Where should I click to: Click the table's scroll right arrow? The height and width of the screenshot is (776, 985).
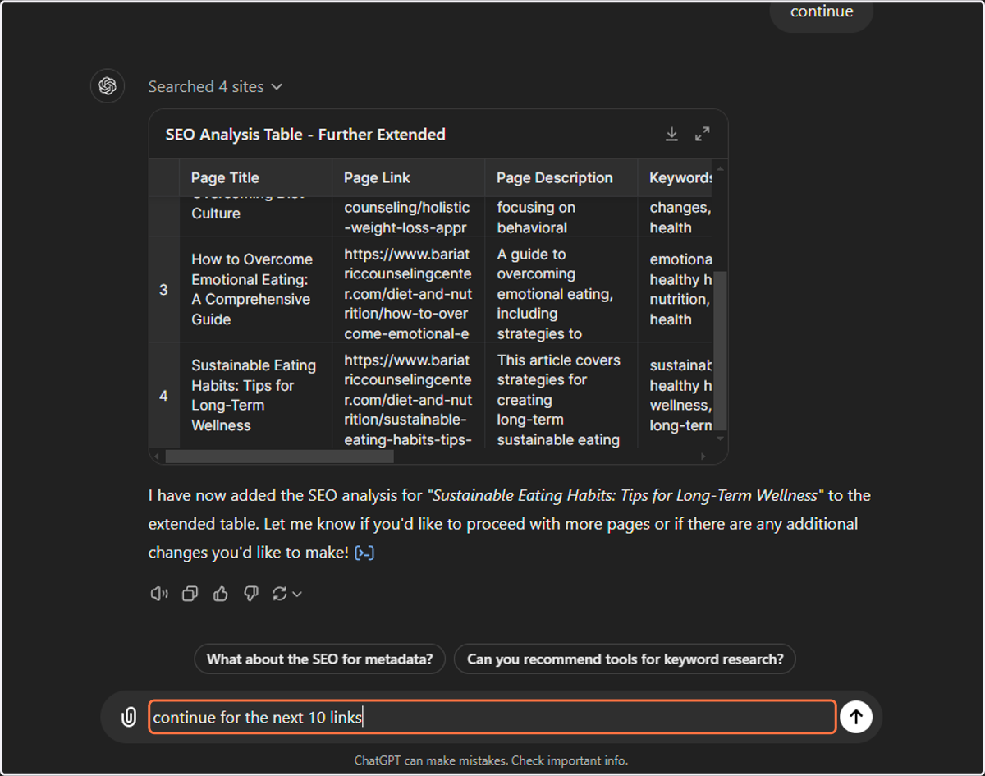pyautogui.click(x=703, y=456)
